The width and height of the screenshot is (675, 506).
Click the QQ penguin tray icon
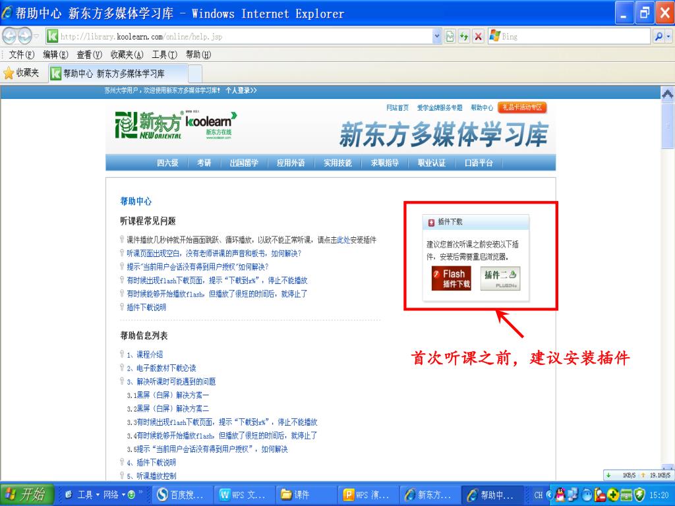pyautogui.click(x=560, y=495)
